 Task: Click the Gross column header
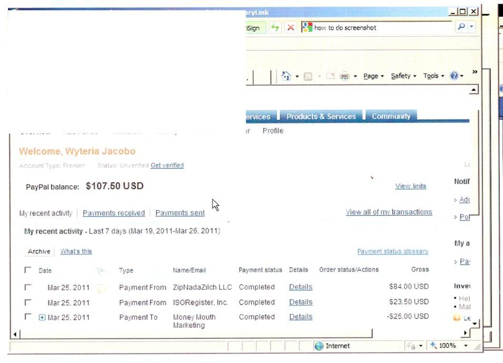pyautogui.click(x=420, y=269)
